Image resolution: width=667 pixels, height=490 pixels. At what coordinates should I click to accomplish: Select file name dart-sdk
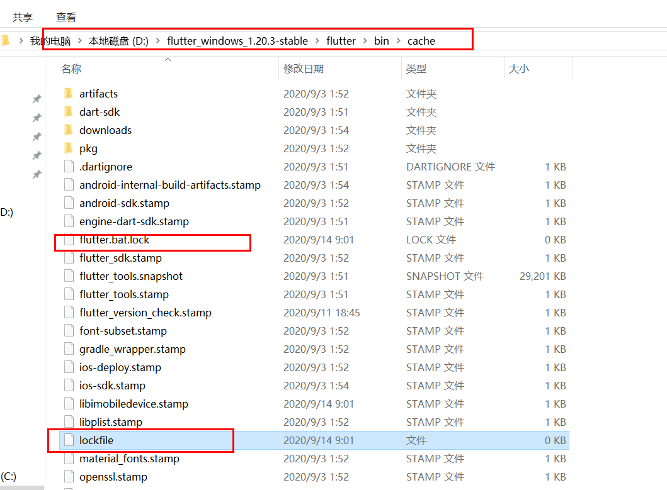click(x=100, y=112)
